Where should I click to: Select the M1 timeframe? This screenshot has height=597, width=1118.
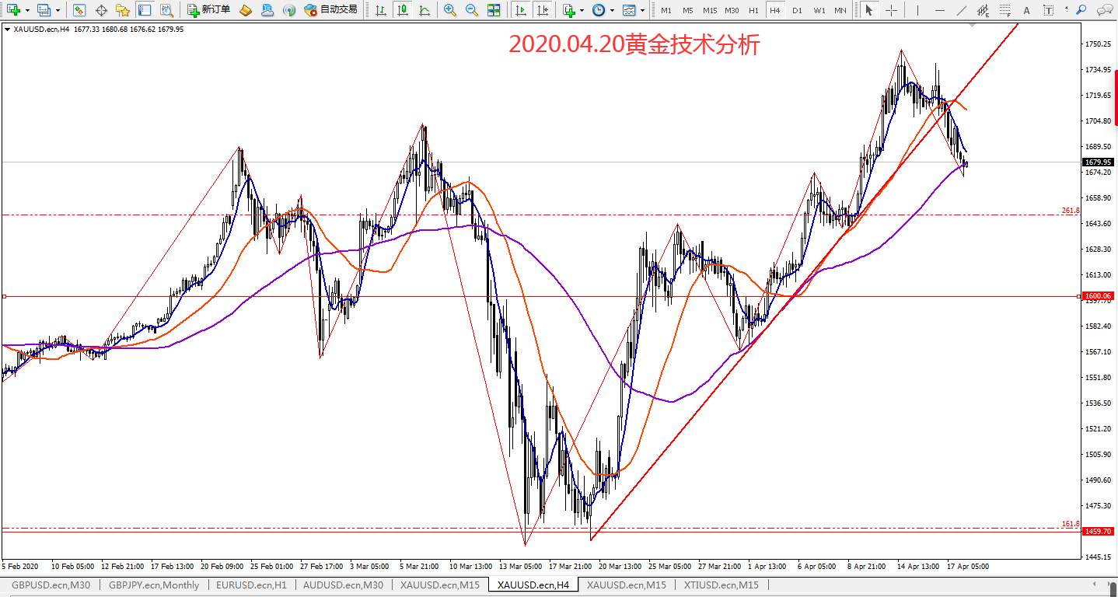pyautogui.click(x=666, y=10)
